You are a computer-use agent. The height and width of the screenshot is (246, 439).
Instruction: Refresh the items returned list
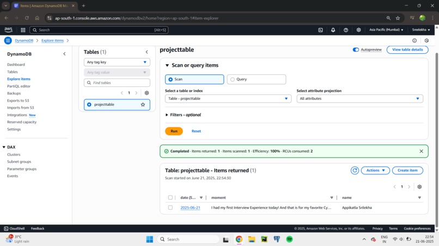pos(355,171)
